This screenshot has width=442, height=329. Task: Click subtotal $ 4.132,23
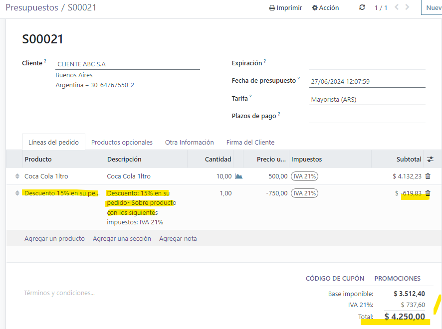(x=407, y=176)
